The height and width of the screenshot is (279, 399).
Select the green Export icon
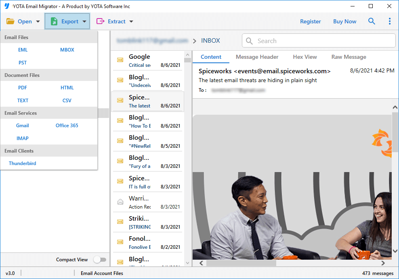54,21
